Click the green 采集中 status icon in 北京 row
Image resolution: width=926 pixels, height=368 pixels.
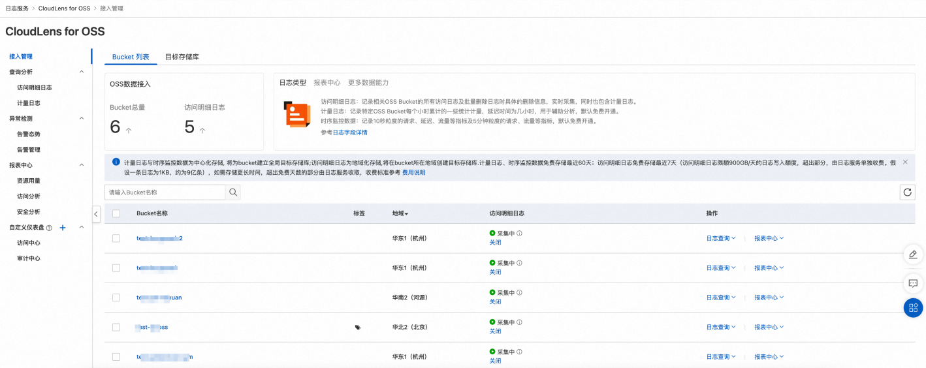point(492,322)
